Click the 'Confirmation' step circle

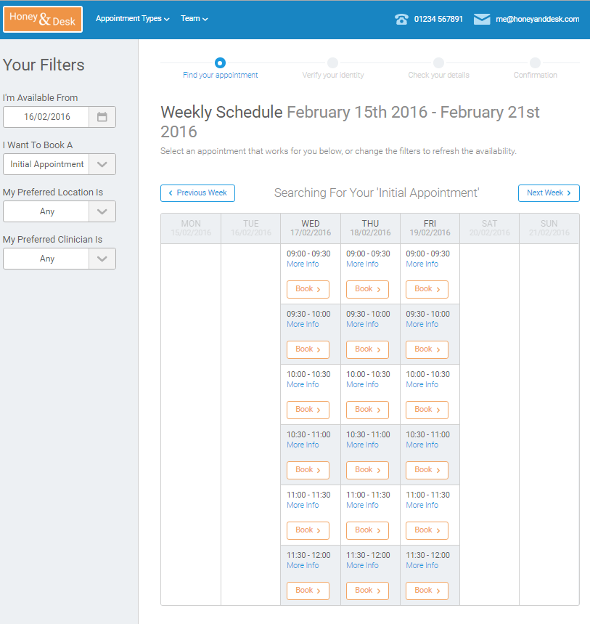coord(535,63)
